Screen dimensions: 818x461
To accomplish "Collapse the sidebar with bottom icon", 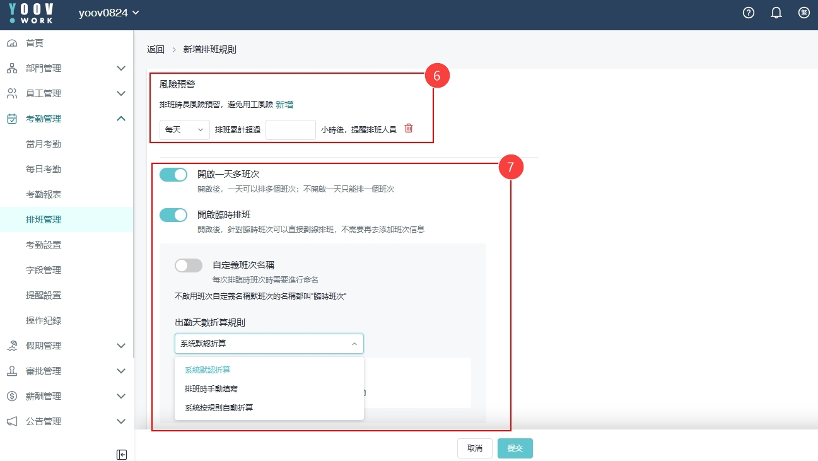I will 122,454.
